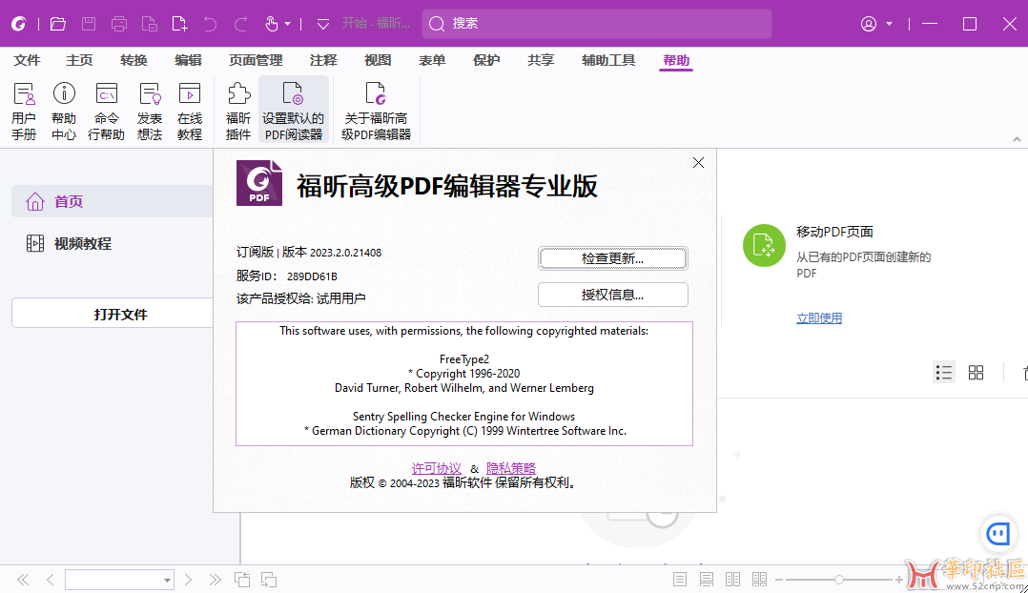1028x593 pixels.
Task: Click the 打开文件 button
Action: (113, 314)
